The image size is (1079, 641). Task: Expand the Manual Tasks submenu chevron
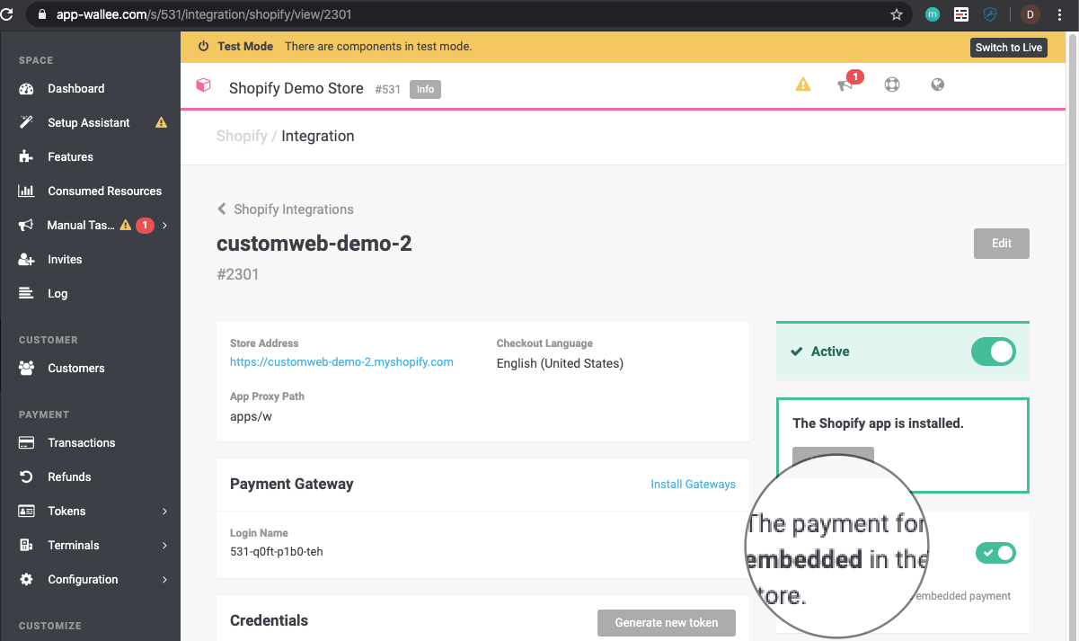coord(165,226)
